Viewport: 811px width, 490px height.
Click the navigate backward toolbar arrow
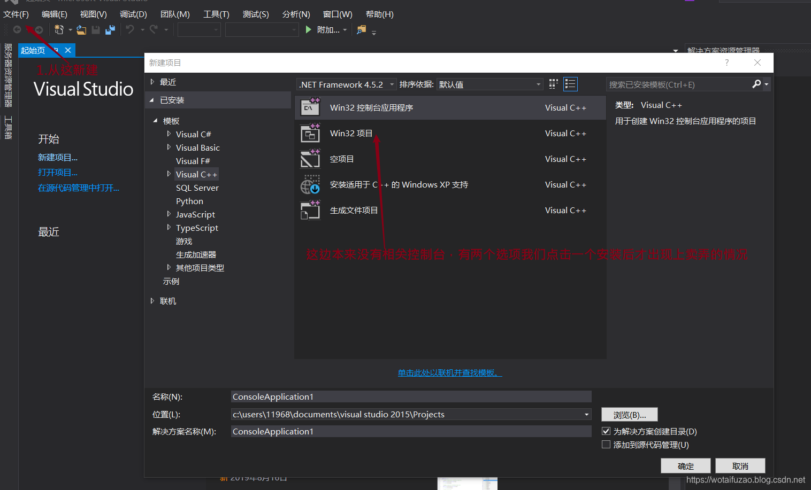[17, 30]
